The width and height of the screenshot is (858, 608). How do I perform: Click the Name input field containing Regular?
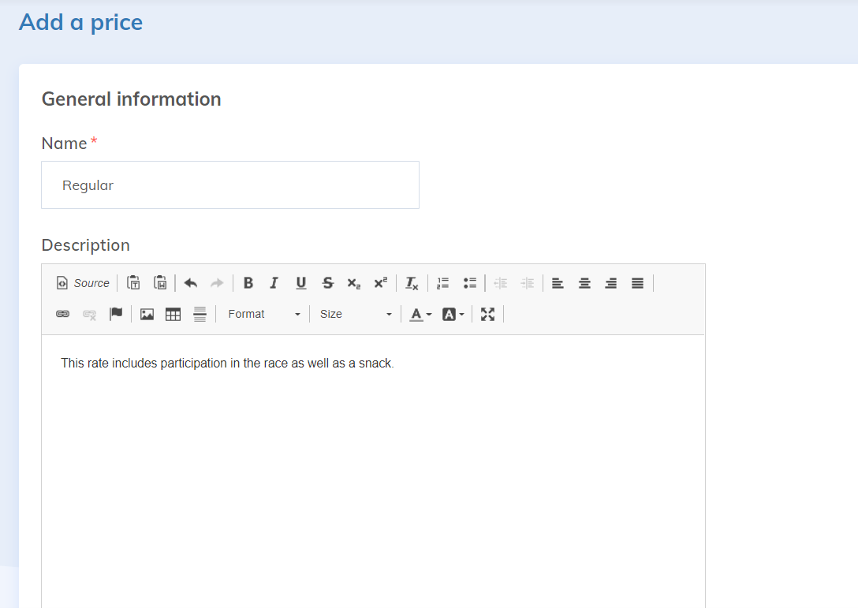click(229, 185)
